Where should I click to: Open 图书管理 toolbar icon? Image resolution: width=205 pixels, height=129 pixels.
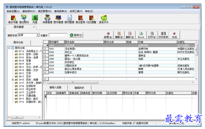58,19
